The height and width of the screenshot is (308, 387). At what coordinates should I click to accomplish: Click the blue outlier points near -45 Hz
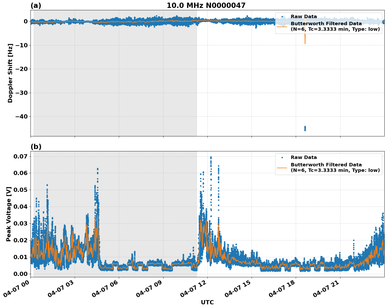click(x=305, y=128)
